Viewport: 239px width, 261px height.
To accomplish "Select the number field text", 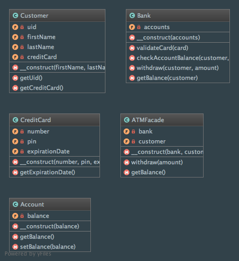I will click(x=38, y=132).
